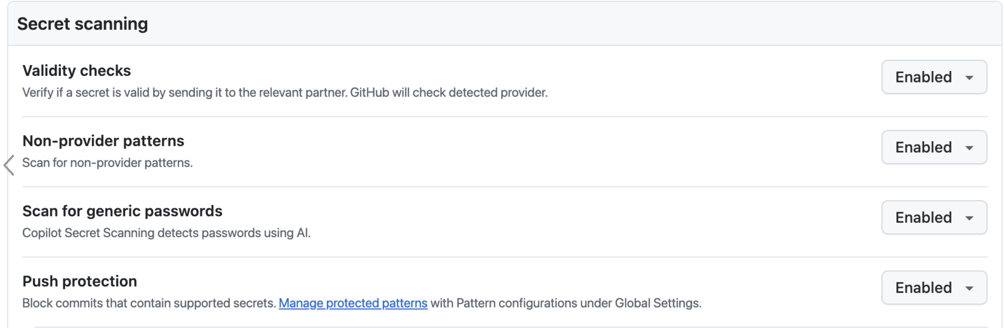This screenshot has height=328, width=1004.
Task: Select the Push protection setting title
Action: pyautogui.click(x=80, y=281)
